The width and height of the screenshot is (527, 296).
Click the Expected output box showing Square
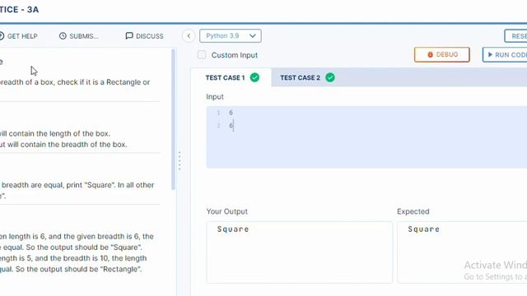click(x=462, y=252)
